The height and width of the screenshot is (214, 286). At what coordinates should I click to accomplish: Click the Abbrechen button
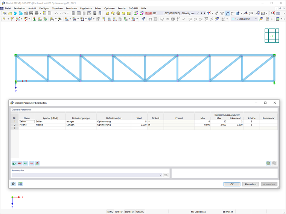tap(250, 184)
